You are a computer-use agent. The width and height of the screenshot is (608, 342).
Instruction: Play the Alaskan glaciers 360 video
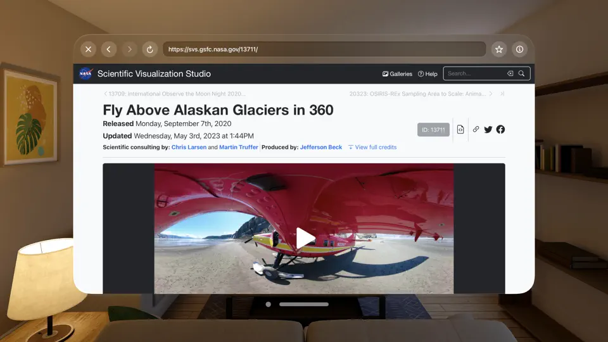(305, 237)
